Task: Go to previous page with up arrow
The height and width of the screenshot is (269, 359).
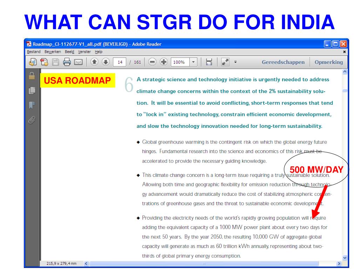Action: pos(94,62)
